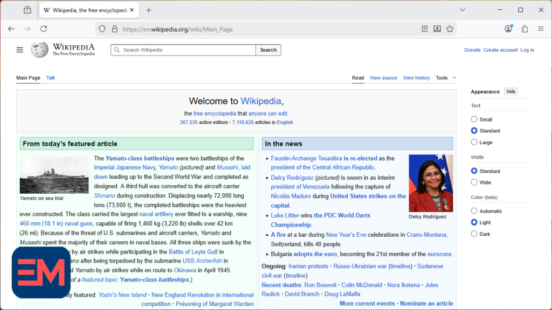Click the Wikipedia globe logo
This screenshot has width=552, height=310.
pyautogui.click(x=39, y=50)
